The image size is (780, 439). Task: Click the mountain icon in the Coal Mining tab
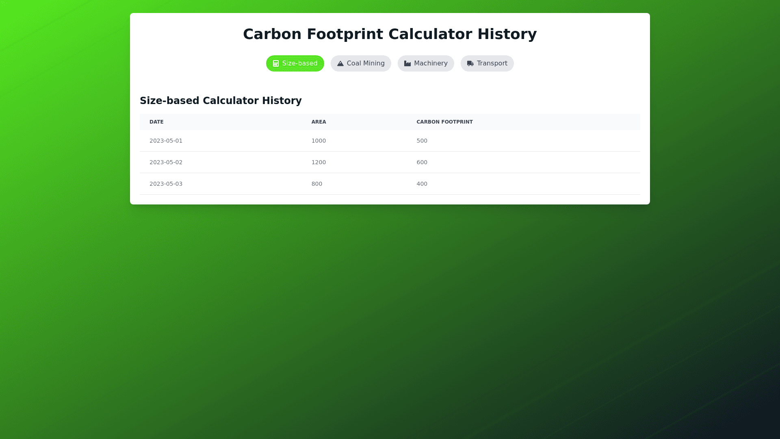point(340,63)
